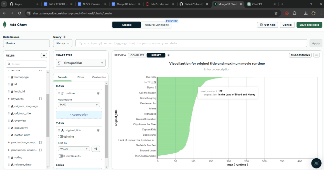Switch preview to COMPLETE data
This screenshot has width=324, height=170.
(x=137, y=55)
